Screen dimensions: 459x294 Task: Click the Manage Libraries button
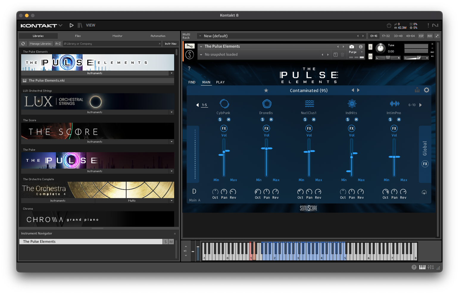pyautogui.click(x=40, y=44)
